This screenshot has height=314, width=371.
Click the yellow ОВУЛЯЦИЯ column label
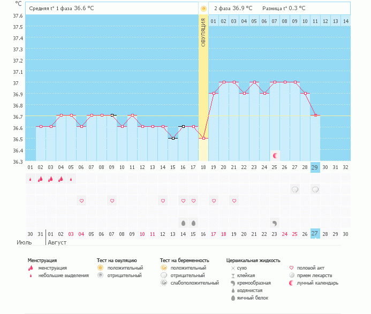203,32
